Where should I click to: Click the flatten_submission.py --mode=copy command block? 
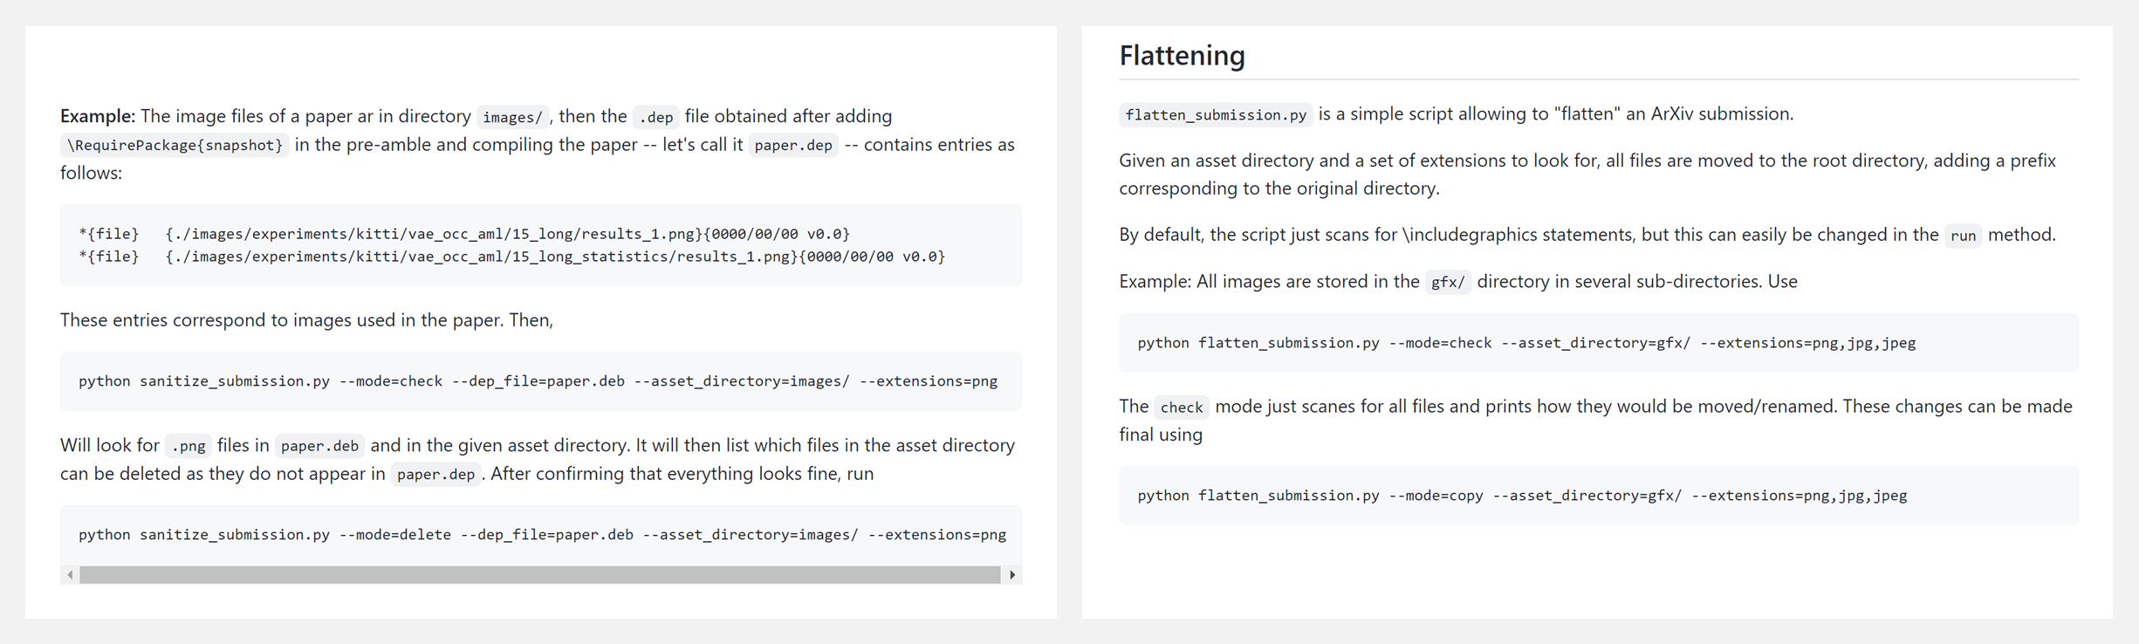click(1522, 496)
